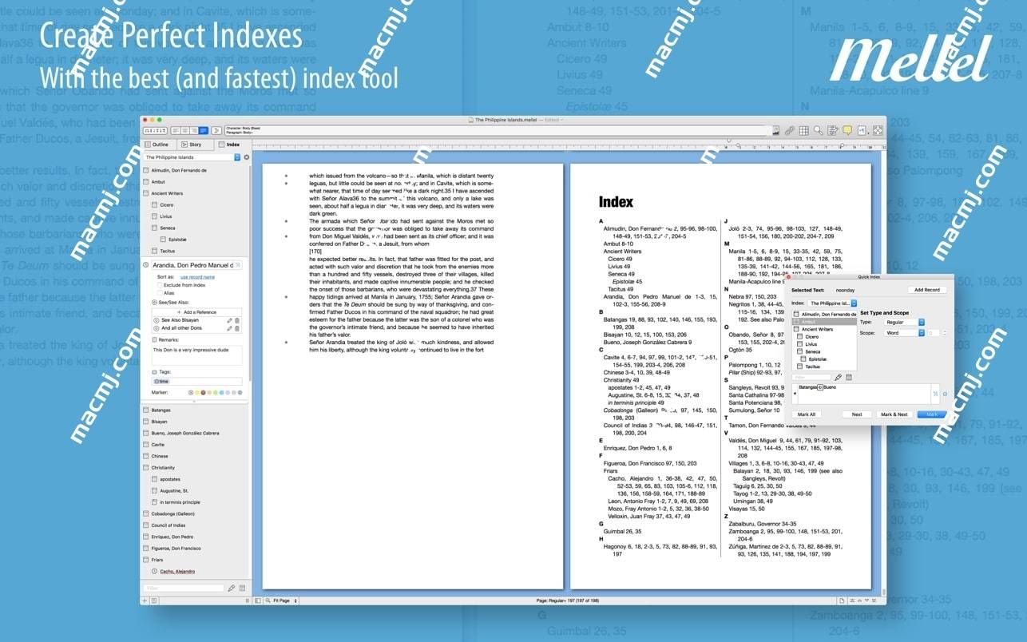Image resolution: width=1027 pixels, height=642 pixels.
Task: Choose the brown marker color
Action: 203,392
